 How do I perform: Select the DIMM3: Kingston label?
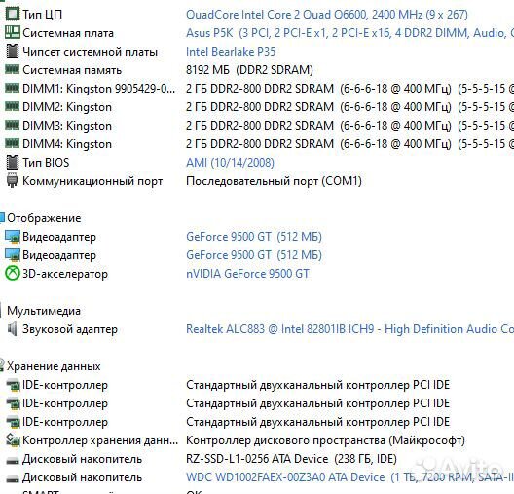pos(67,126)
